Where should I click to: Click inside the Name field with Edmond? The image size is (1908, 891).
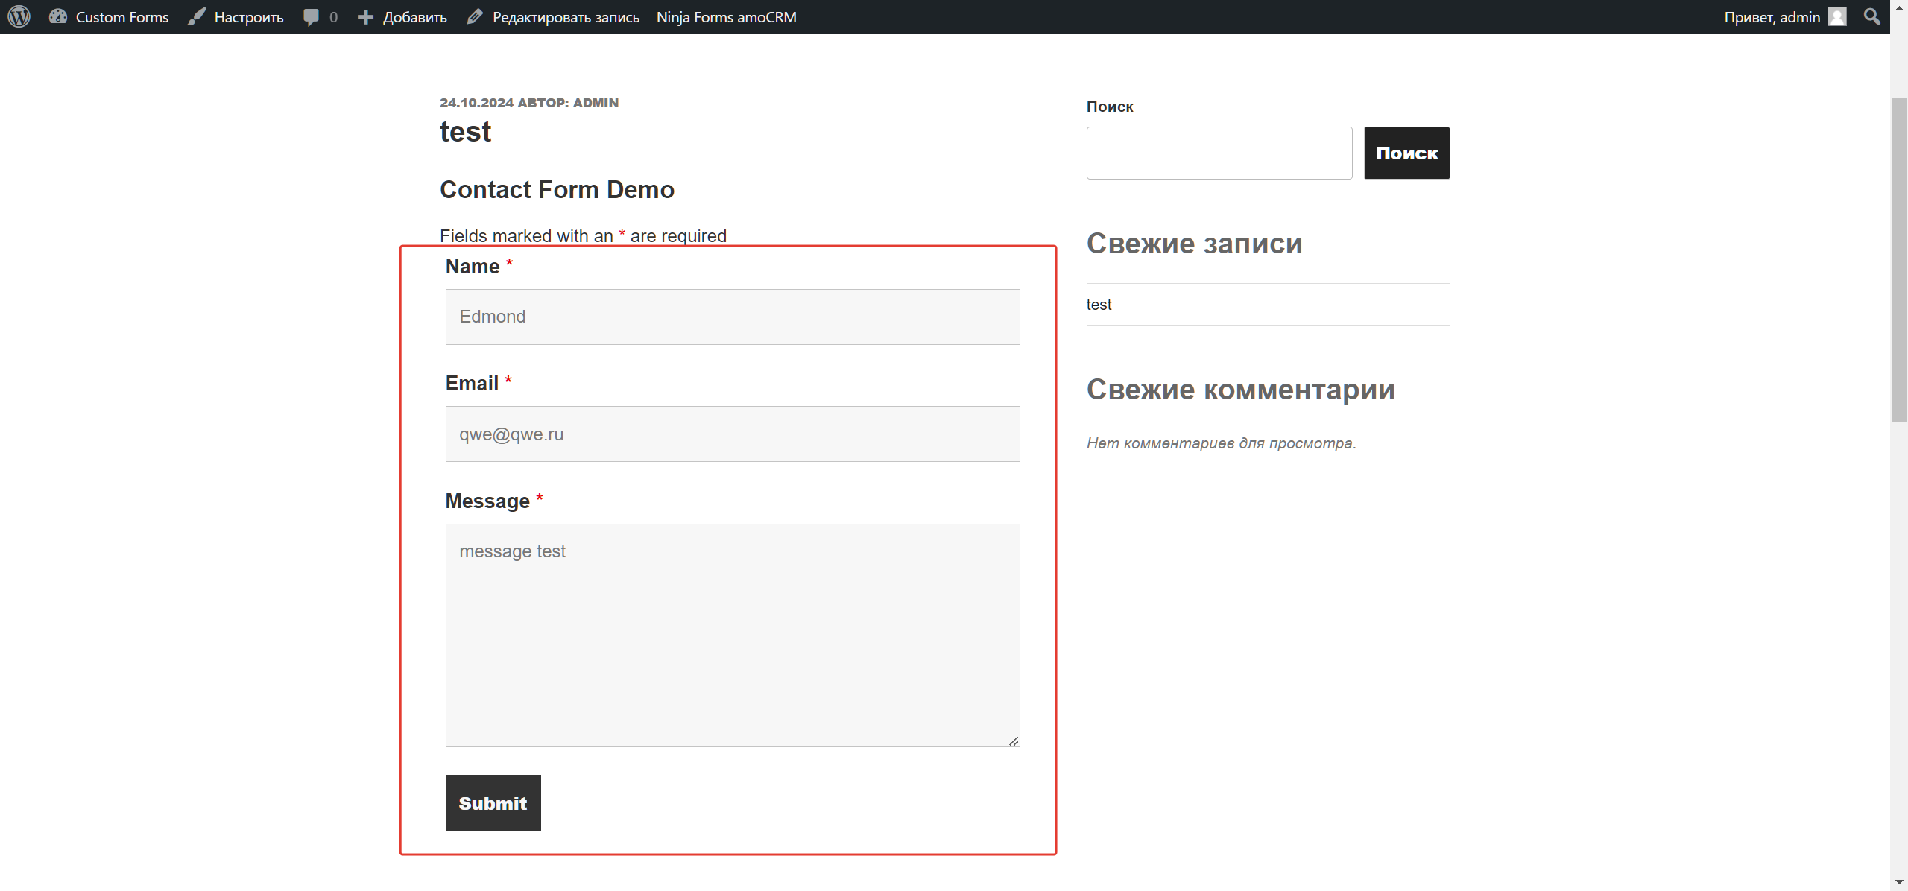click(732, 317)
